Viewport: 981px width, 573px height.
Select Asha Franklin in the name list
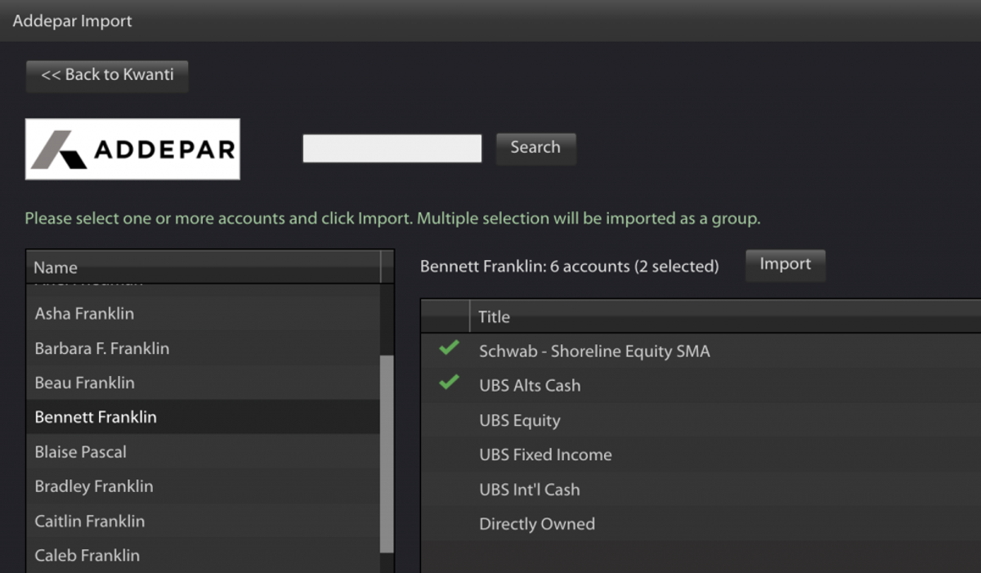pyautogui.click(x=204, y=314)
